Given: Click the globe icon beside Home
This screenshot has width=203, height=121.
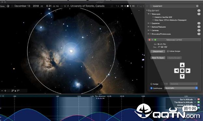Looking at the screenshot, I should tap(8, 6).
